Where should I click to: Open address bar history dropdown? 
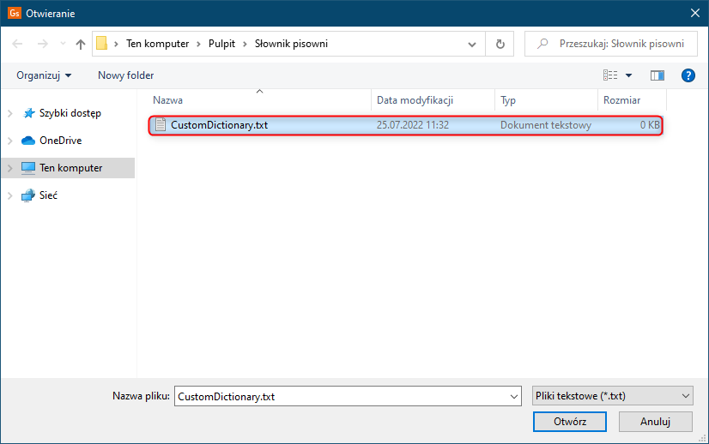pos(472,45)
